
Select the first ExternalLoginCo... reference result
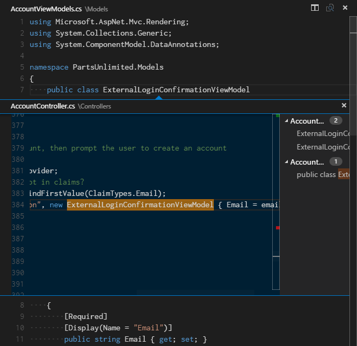coord(323,133)
